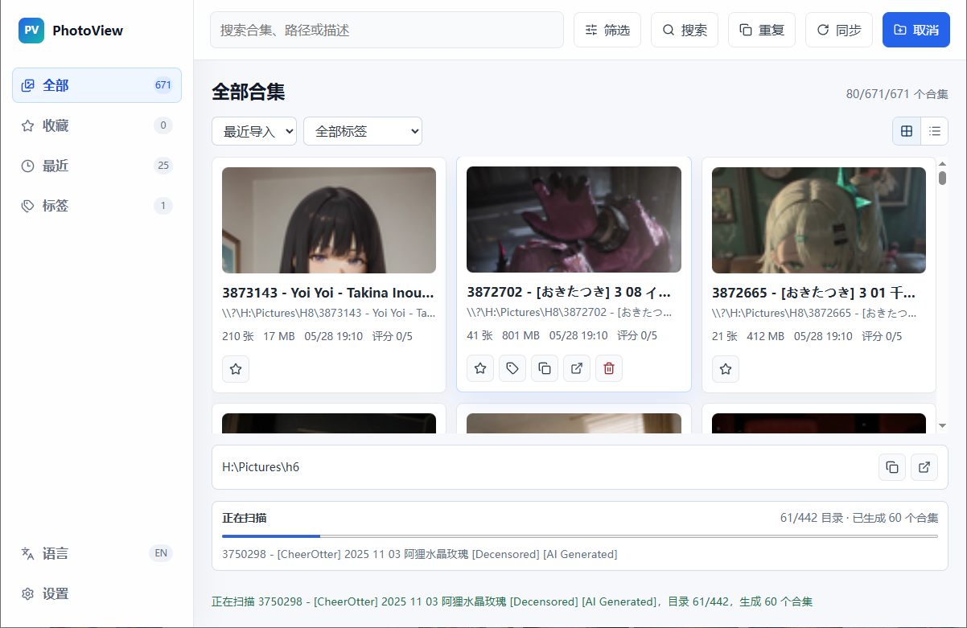Click the 同步 sync button
The width and height of the screenshot is (967, 628).
[839, 30]
